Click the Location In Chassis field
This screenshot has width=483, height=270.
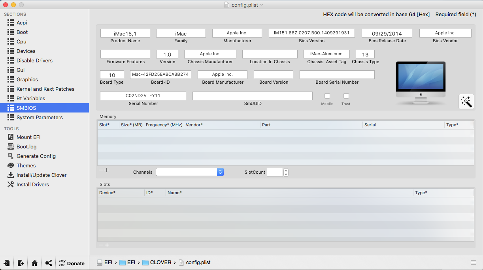point(270,54)
